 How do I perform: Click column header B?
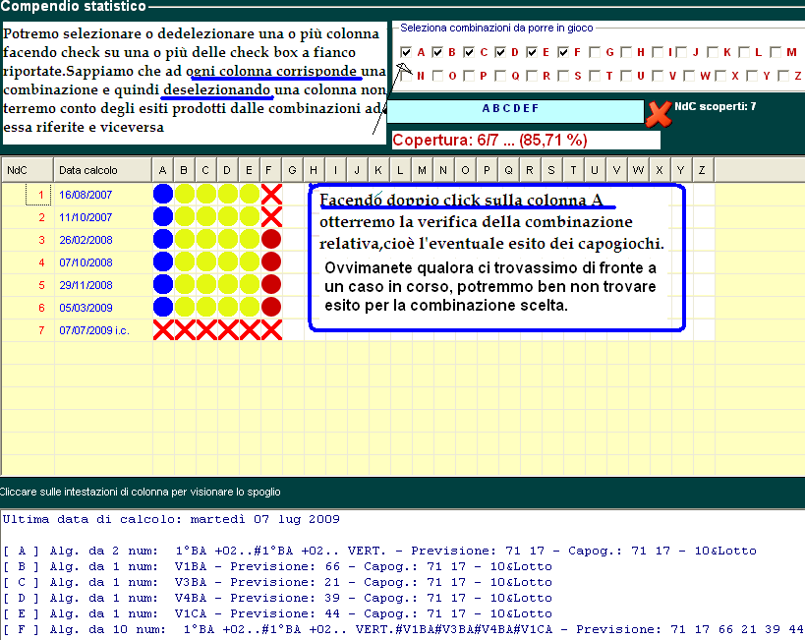coord(184,170)
